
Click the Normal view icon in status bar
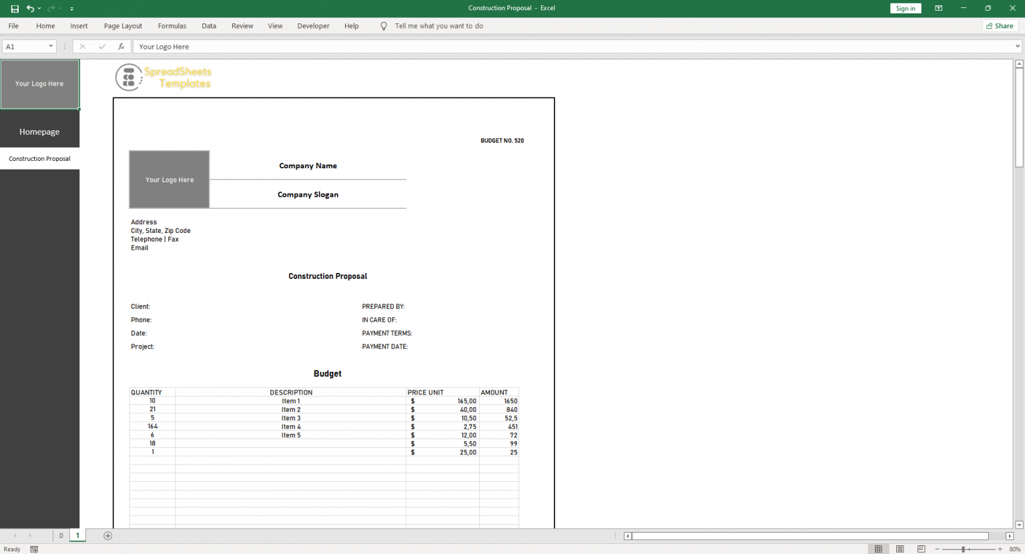878,549
